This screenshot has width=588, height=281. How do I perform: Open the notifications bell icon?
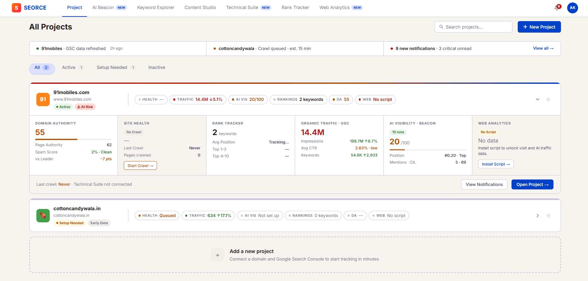click(557, 8)
